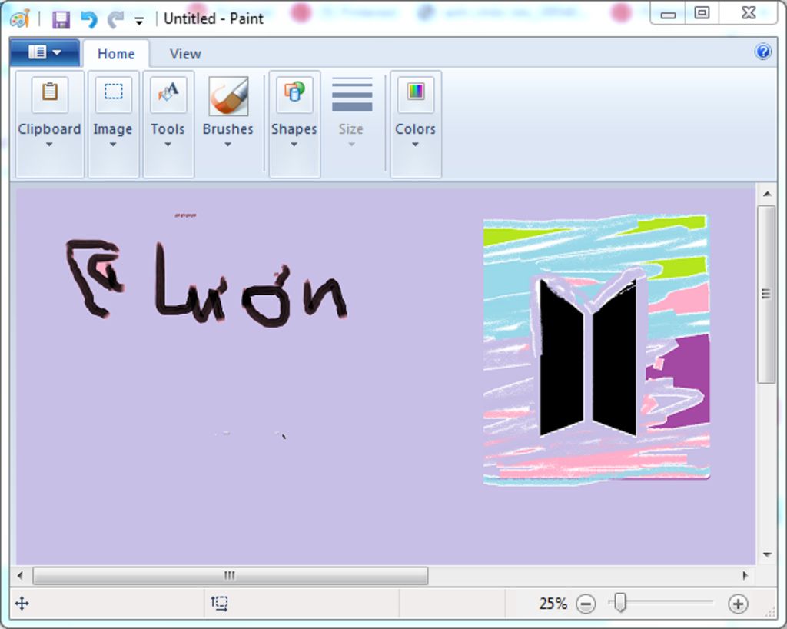The image size is (787, 629).
Task: Click the 25% zoom level text
Action: point(553,604)
